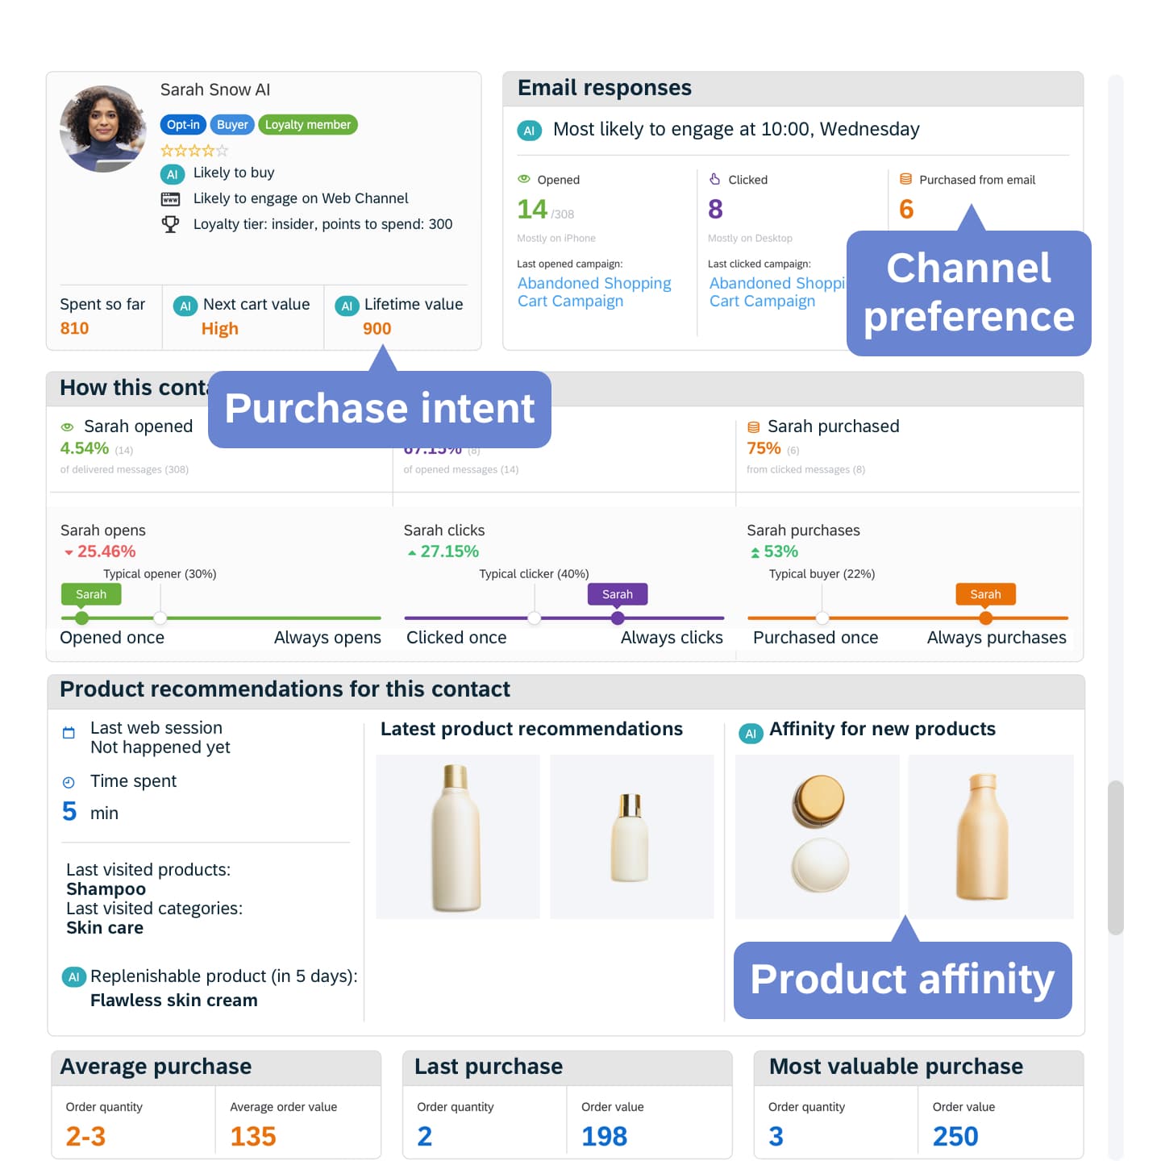Click the page's vertical scrollbar thumb
The height and width of the screenshot is (1161, 1161).
[x=1115, y=856]
